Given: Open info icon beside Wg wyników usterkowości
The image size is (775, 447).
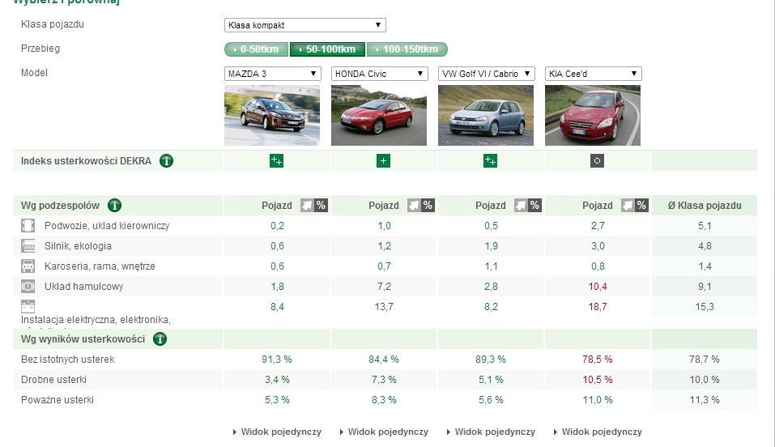Looking at the screenshot, I should click(160, 338).
